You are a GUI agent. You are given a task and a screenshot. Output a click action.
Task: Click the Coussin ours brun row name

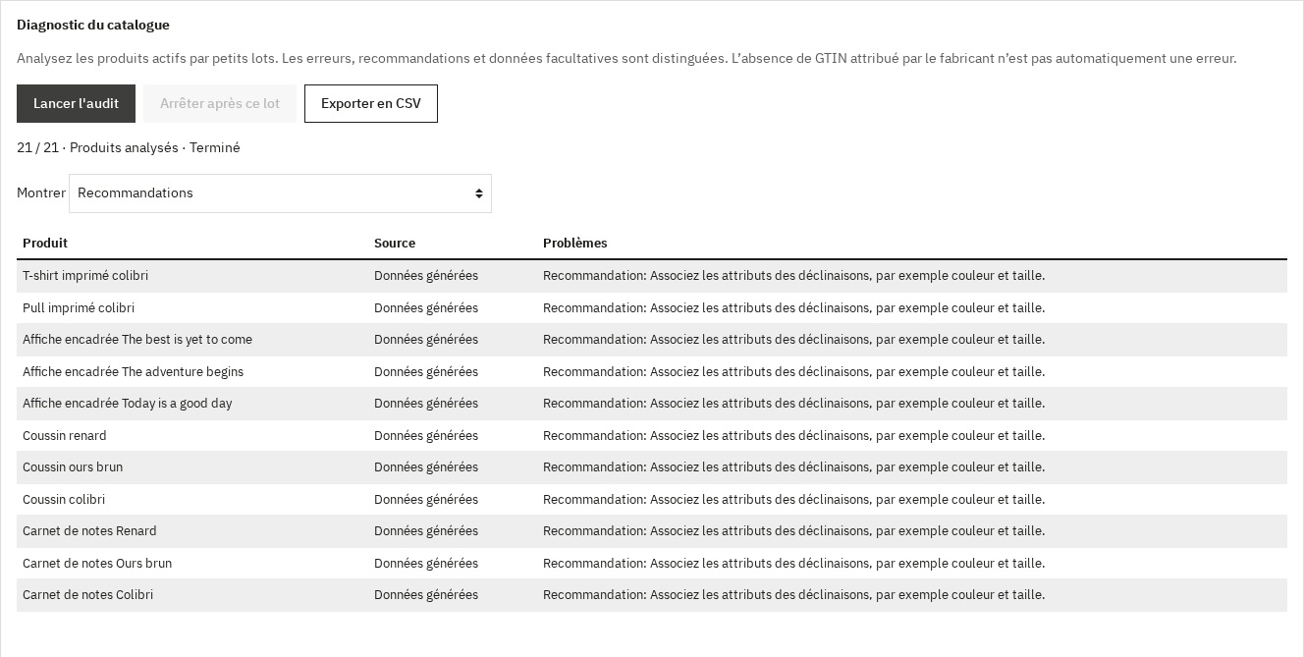tap(73, 467)
